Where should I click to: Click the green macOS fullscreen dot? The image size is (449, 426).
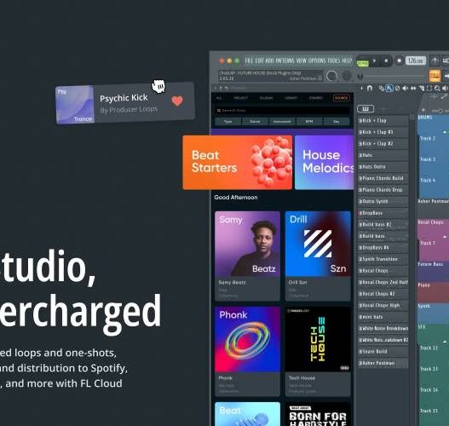pos(237,60)
